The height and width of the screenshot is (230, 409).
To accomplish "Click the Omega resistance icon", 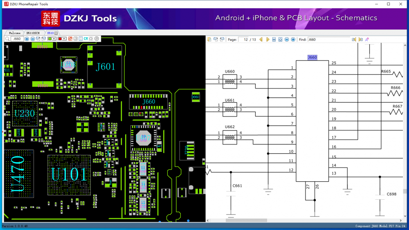I will point(91,39).
